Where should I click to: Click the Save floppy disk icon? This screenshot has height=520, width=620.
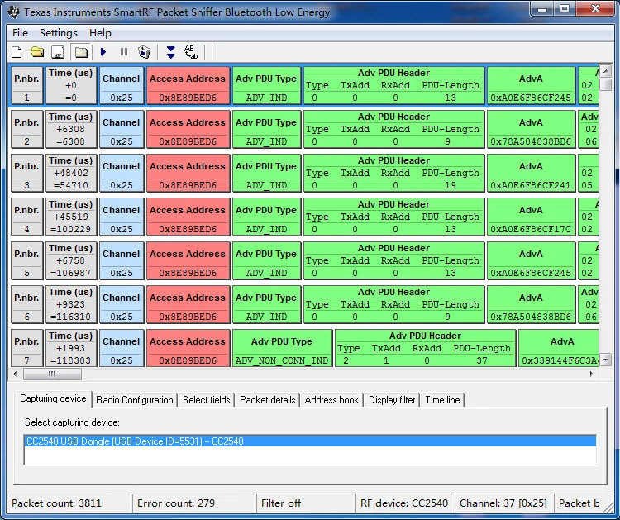point(58,52)
